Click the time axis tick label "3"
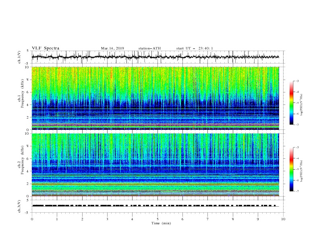319x246 pixels. pyautogui.click(x=107, y=219)
